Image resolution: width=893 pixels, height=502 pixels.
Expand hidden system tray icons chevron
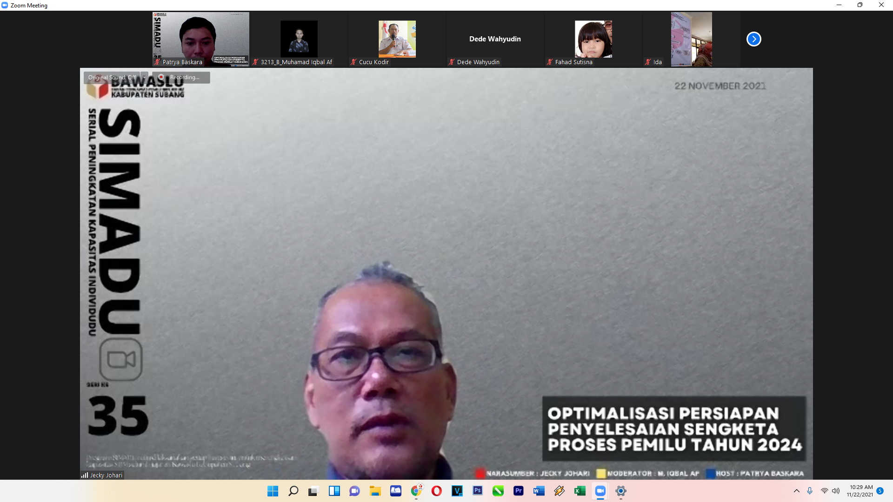click(x=796, y=491)
